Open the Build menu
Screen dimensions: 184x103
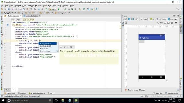pyautogui.click(x=45, y=6)
